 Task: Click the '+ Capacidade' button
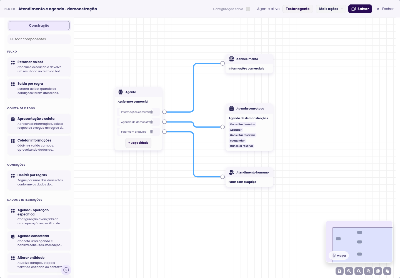[x=138, y=143]
